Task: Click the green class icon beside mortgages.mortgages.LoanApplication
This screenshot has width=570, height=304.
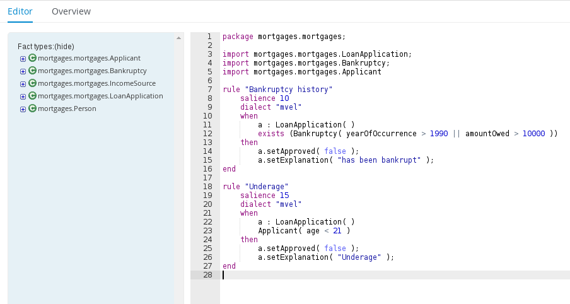Action: (x=33, y=96)
